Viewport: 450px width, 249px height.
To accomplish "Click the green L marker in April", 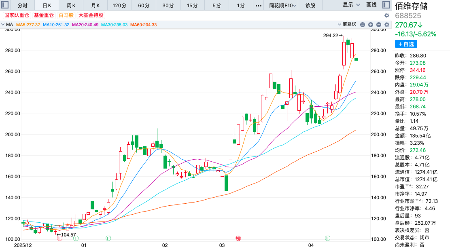I will coord(327,238).
